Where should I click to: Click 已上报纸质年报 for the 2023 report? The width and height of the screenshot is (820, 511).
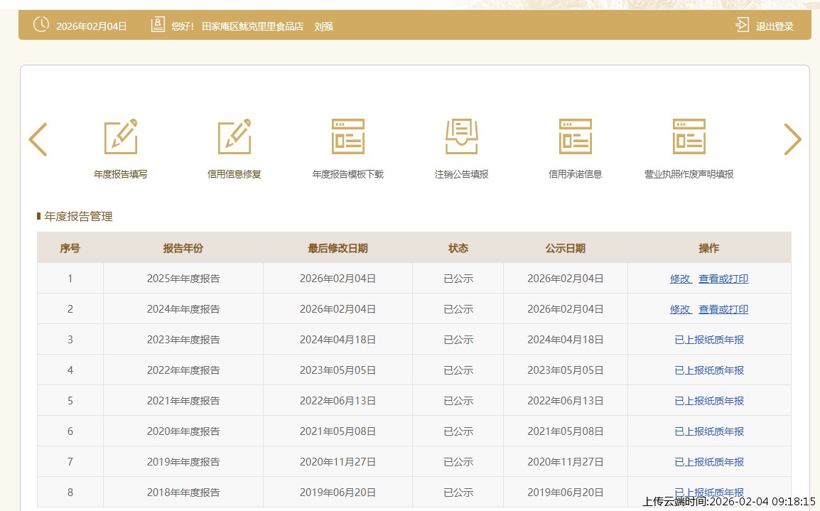click(709, 340)
